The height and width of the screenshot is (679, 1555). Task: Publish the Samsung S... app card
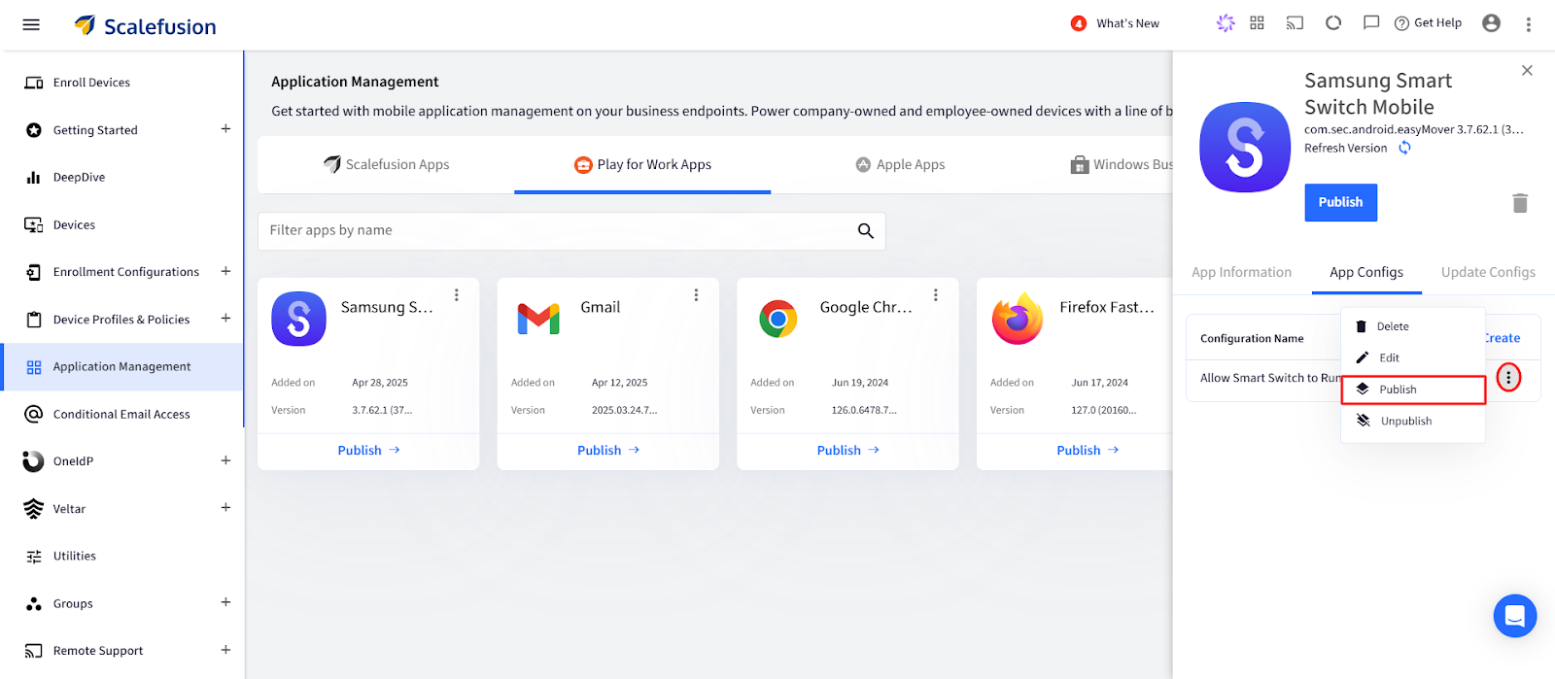(x=368, y=451)
